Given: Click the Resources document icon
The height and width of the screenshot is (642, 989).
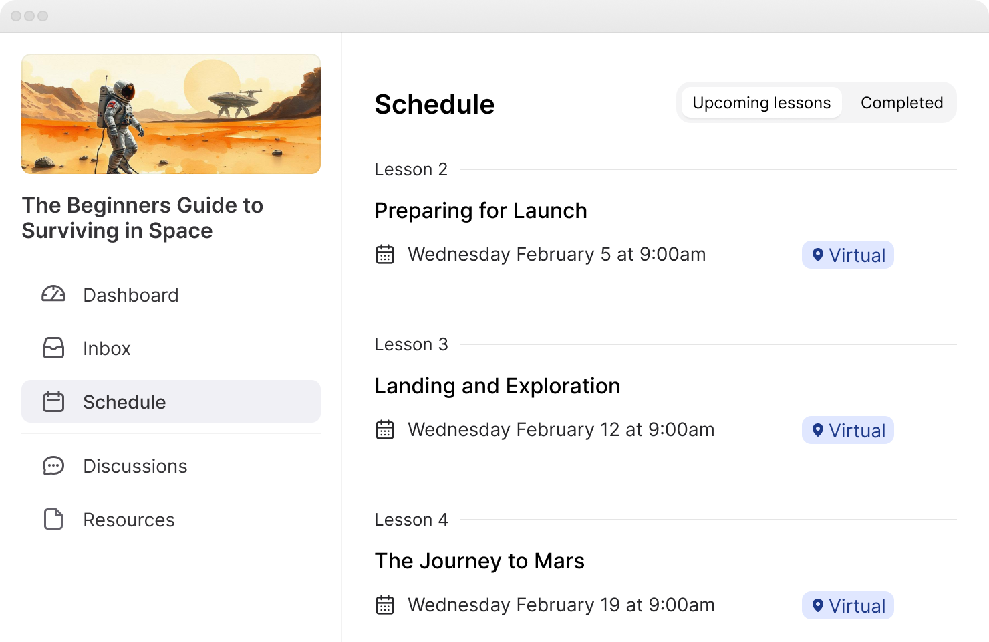Looking at the screenshot, I should [x=53, y=519].
